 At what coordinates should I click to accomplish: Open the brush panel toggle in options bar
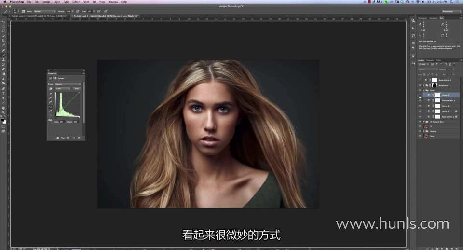click(23, 11)
